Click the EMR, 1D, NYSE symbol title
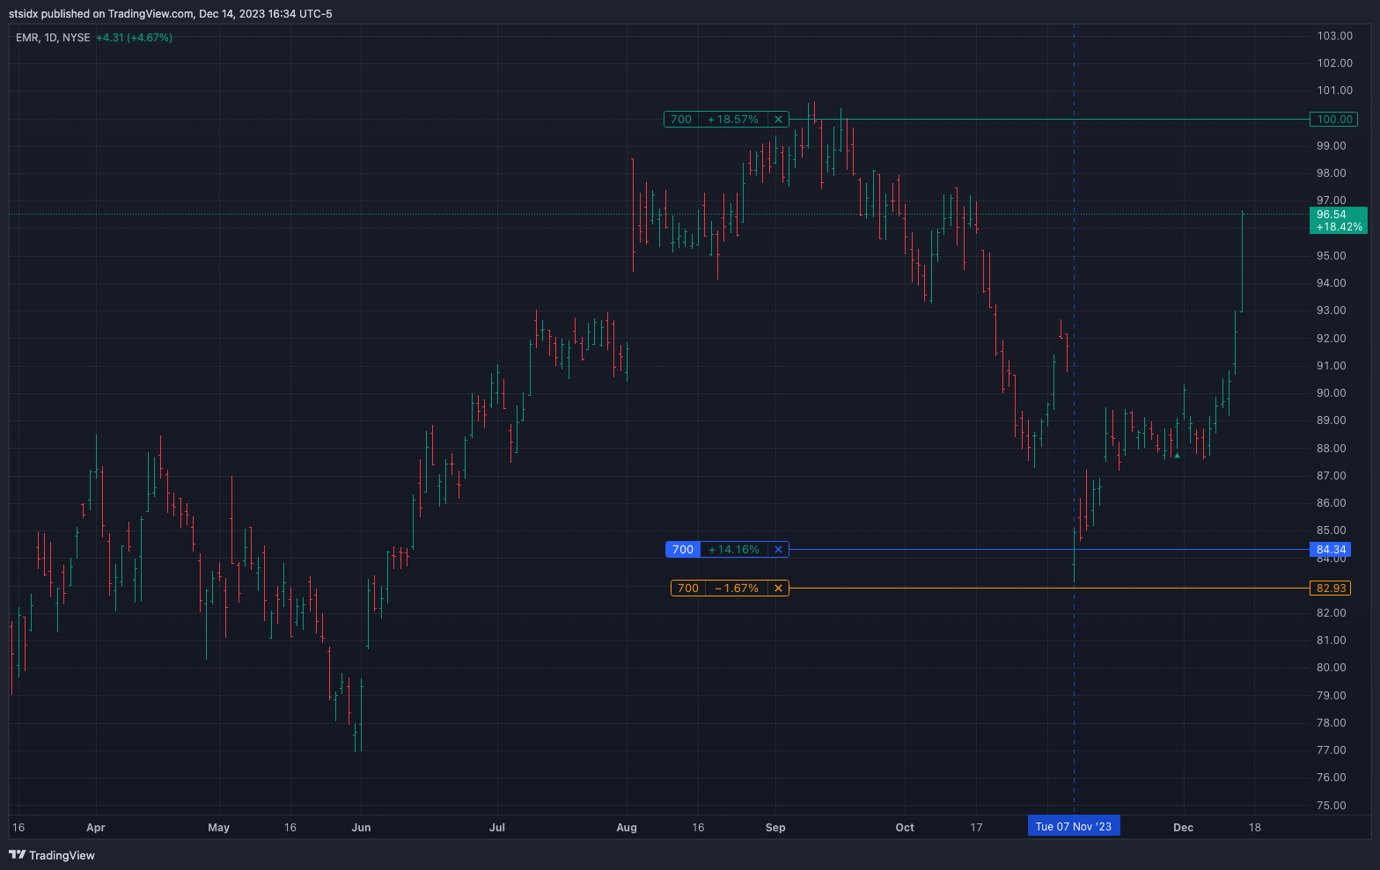 [x=53, y=38]
